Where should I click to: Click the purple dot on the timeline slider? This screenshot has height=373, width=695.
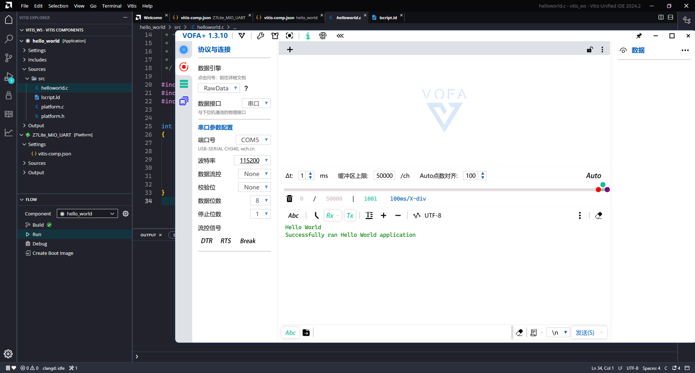click(x=607, y=190)
